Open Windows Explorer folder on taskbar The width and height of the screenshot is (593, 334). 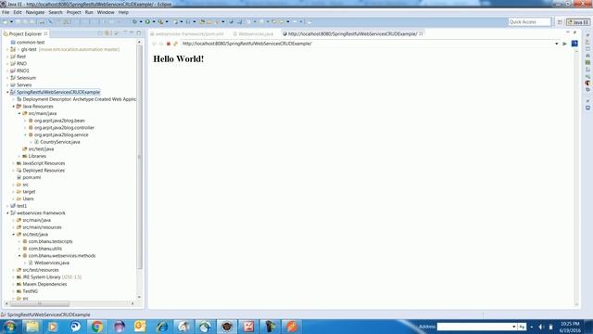(32, 327)
